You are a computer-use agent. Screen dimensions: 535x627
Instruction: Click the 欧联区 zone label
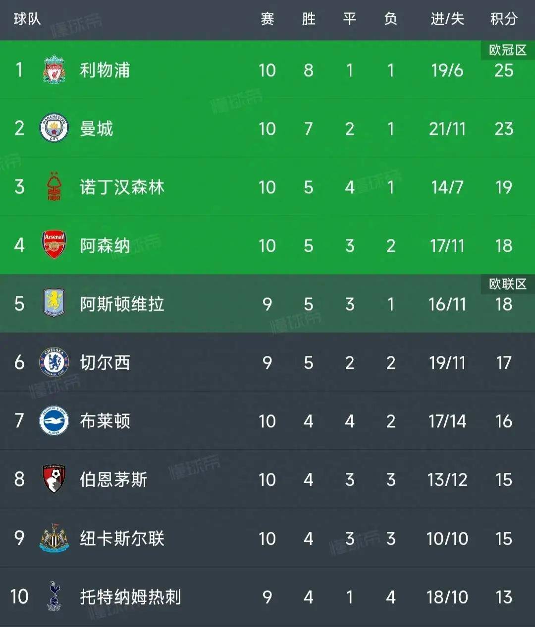coord(508,284)
